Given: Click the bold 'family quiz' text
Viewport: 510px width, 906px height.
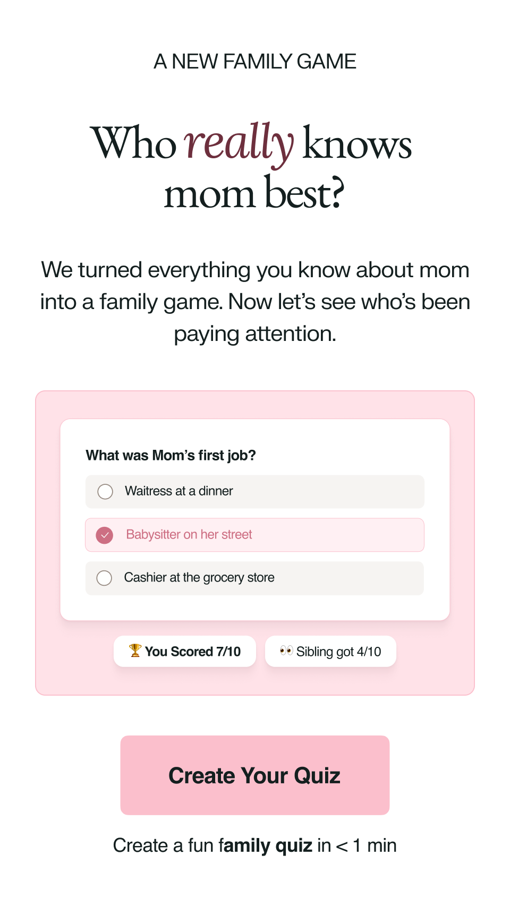Looking at the screenshot, I should [266, 845].
